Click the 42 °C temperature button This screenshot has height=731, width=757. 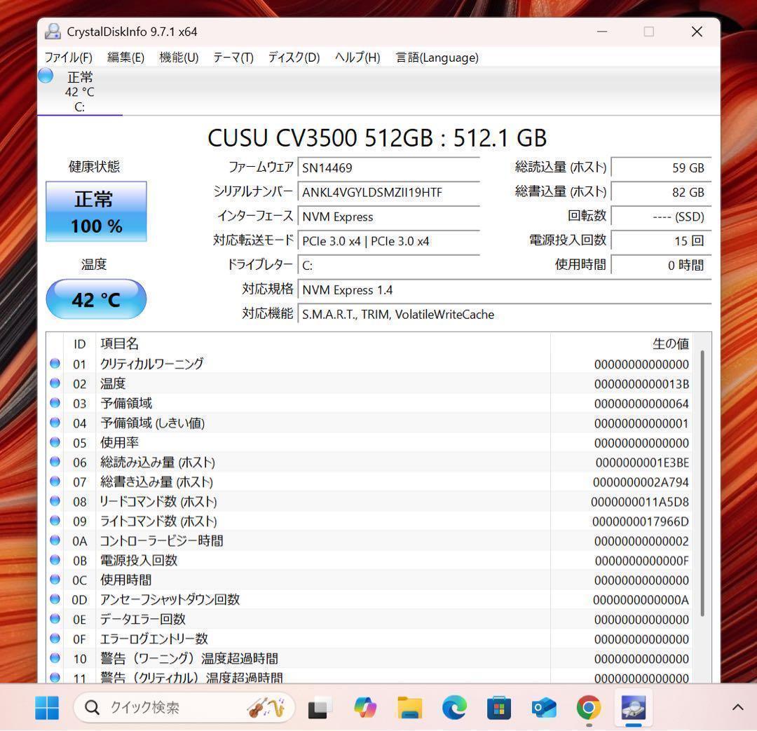click(96, 299)
